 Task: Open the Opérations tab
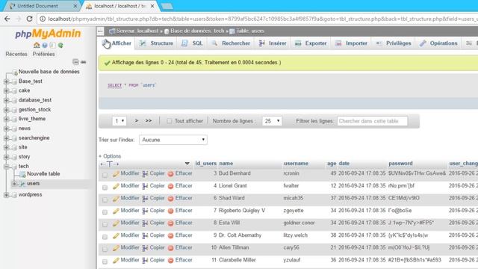(439, 43)
